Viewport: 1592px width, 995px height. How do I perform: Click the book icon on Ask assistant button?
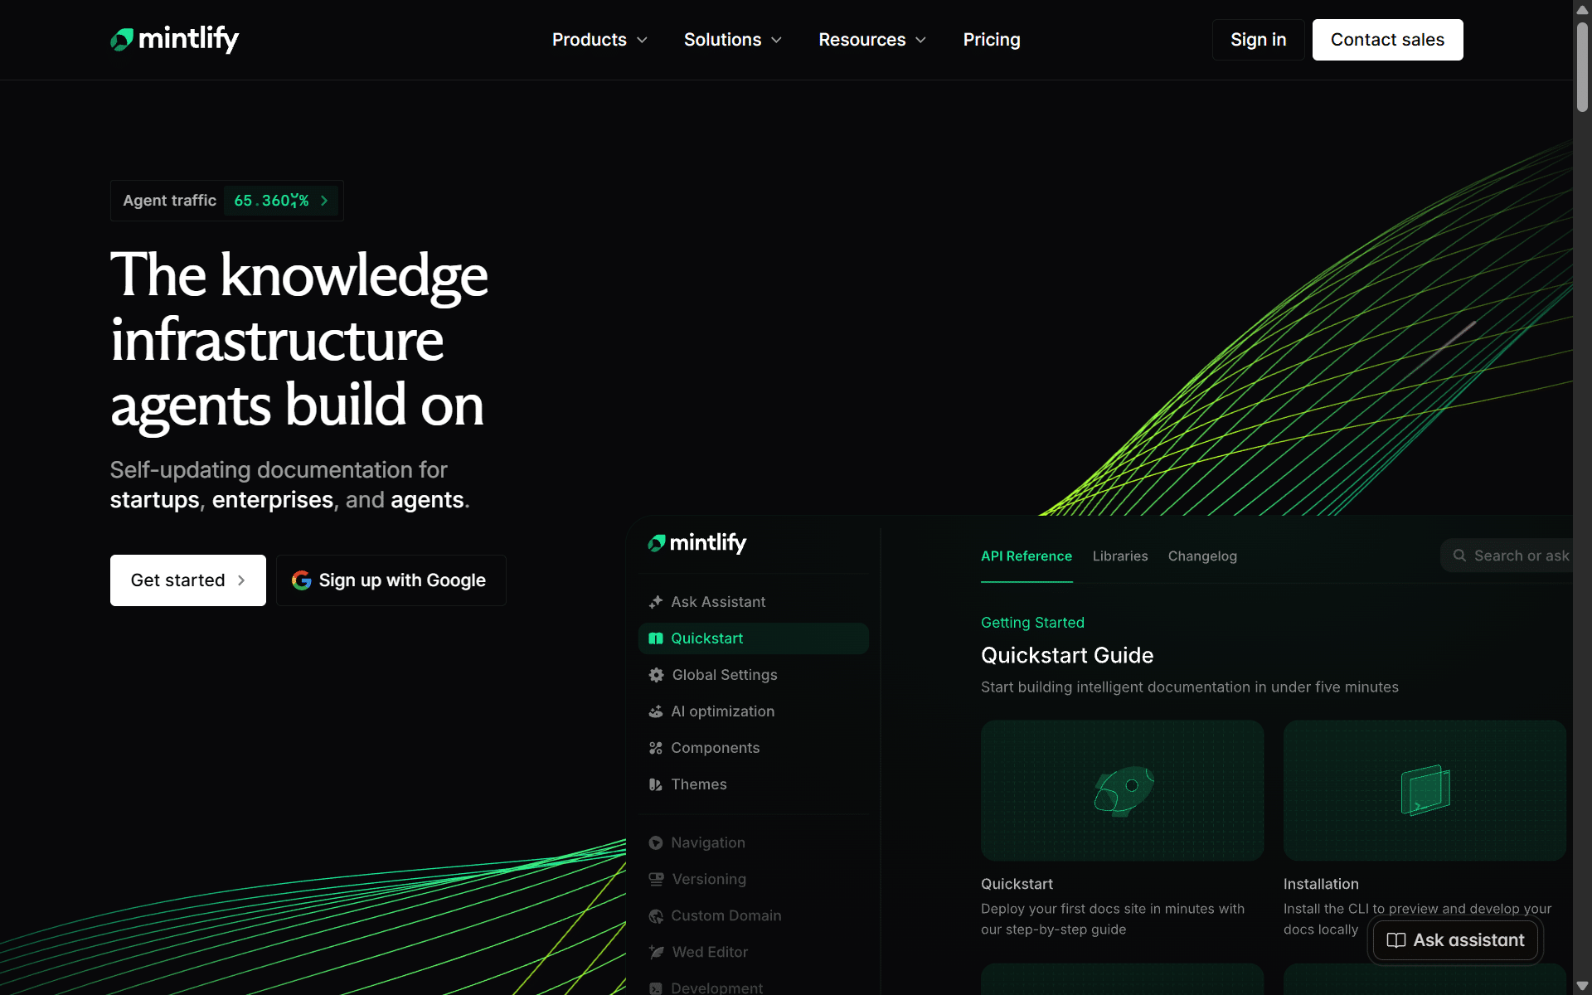pyautogui.click(x=1396, y=940)
